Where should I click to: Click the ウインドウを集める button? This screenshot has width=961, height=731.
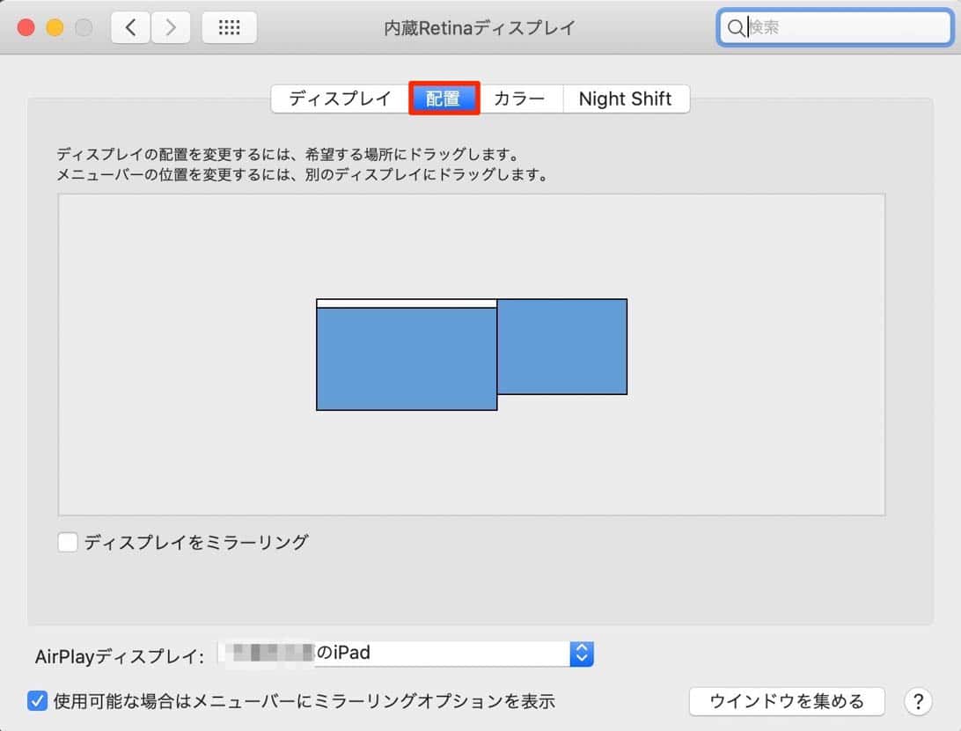click(786, 701)
